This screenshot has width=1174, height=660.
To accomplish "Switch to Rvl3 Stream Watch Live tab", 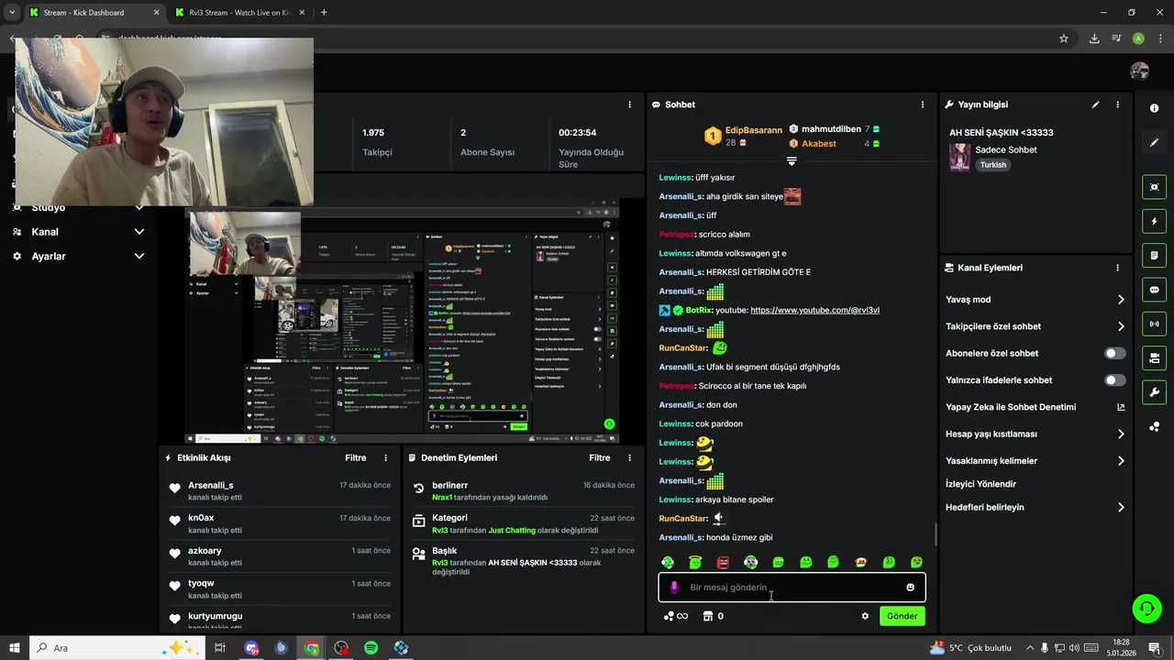I will click(241, 13).
